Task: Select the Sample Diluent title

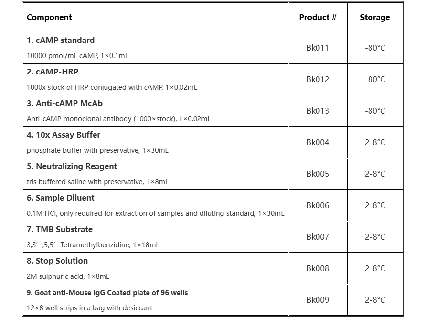Action: (x=61, y=198)
